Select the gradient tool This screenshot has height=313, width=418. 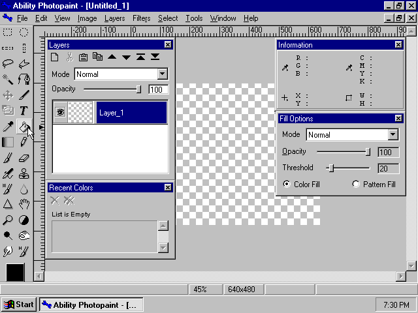(8, 142)
